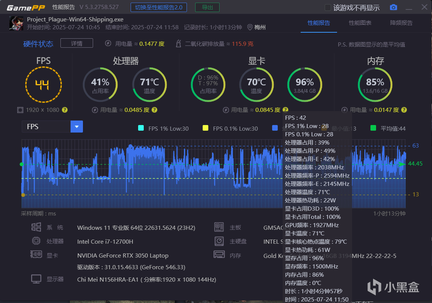The image size is (432, 303).
Task: Click the RAM module icon in 内存 row
Action: [219, 254]
